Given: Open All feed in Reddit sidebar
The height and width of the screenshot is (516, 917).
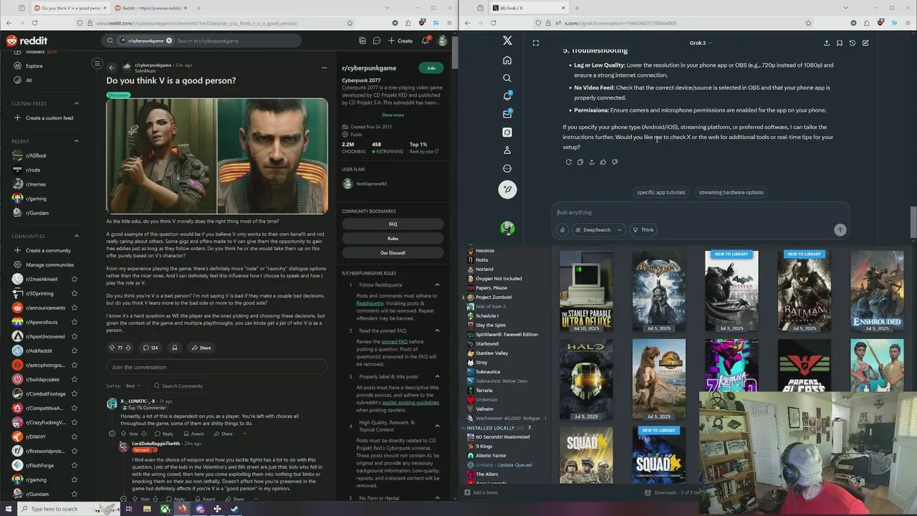Looking at the screenshot, I should [x=29, y=80].
